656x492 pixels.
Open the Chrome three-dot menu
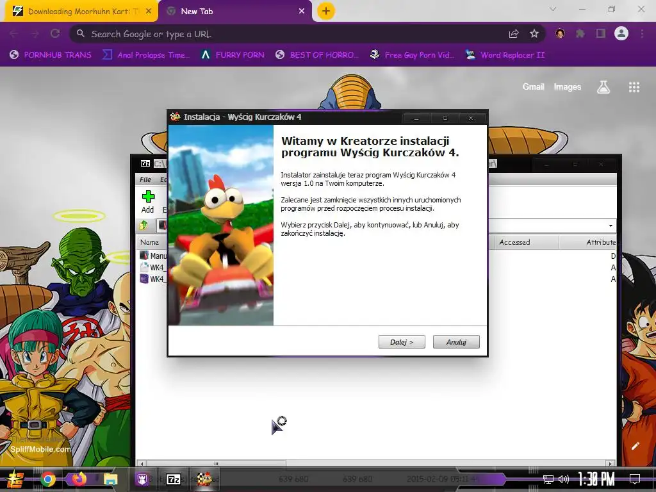tap(642, 33)
